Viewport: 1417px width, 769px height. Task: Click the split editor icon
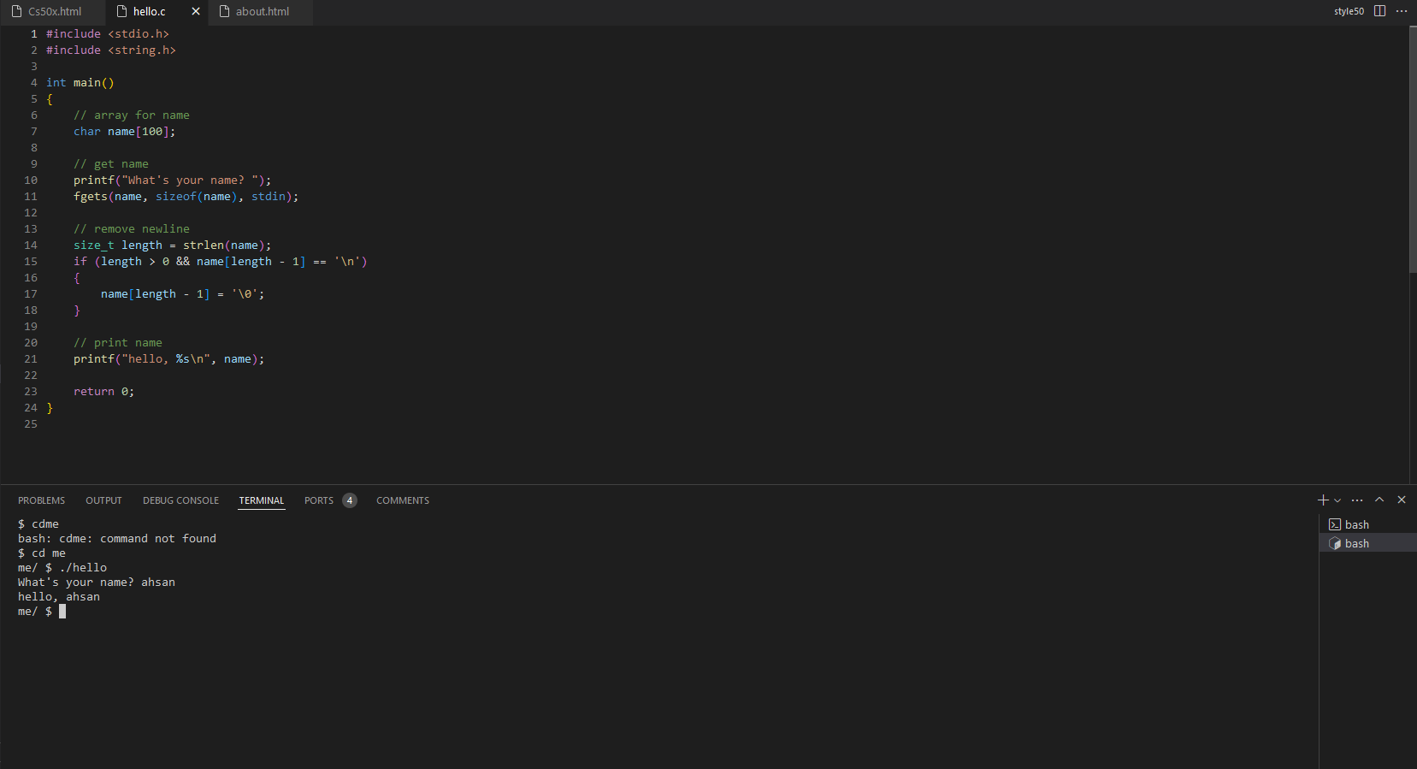[x=1380, y=11]
